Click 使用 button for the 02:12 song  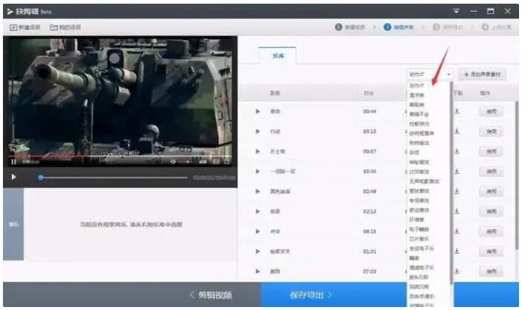(x=491, y=211)
